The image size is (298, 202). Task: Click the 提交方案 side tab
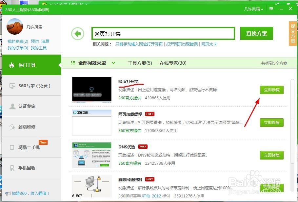coord(292,34)
